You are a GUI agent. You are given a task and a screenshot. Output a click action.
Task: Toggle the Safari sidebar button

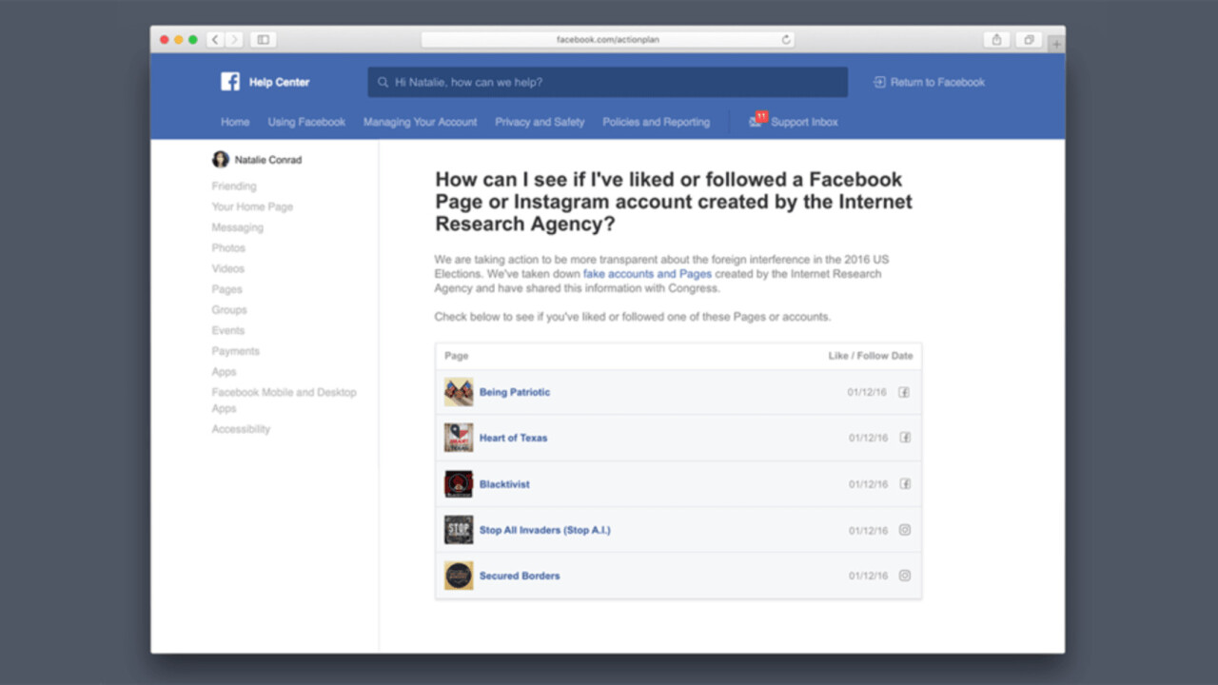coord(264,40)
